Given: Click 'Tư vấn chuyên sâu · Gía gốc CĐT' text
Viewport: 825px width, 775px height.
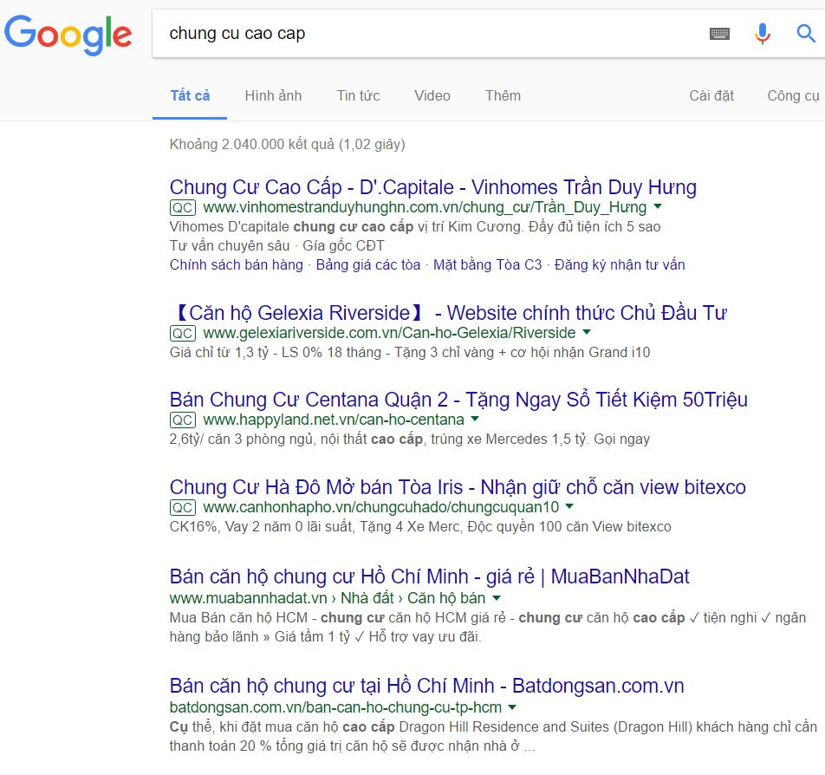Looking at the screenshot, I should tap(276, 246).
